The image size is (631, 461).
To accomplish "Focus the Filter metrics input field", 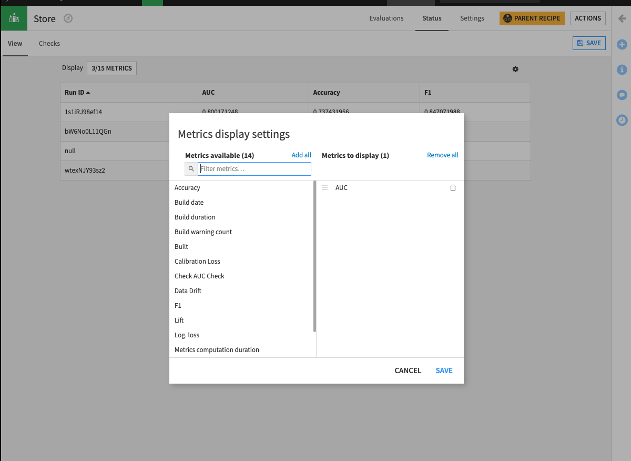I will click(255, 169).
